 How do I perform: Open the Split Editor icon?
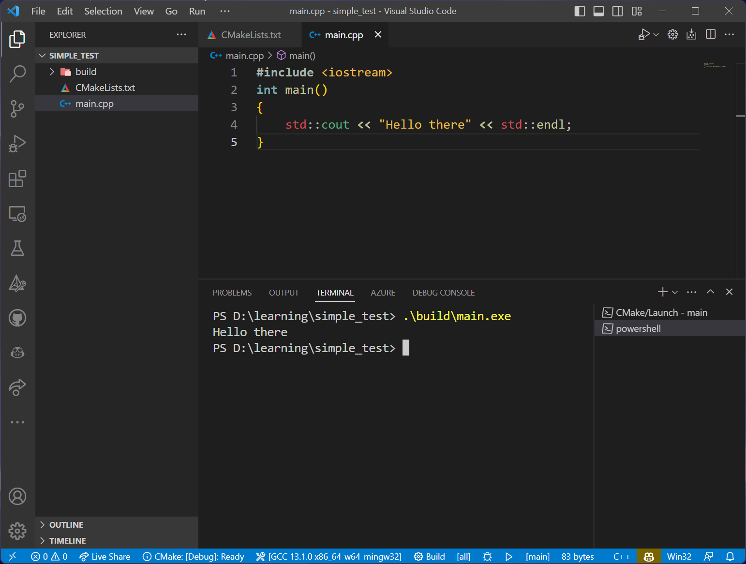coord(710,34)
